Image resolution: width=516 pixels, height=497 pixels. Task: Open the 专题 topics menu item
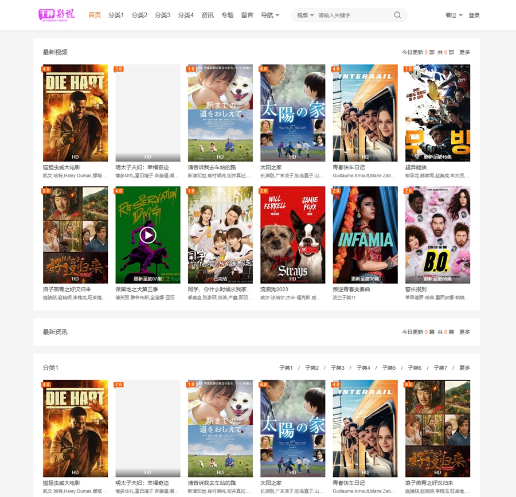click(x=228, y=15)
